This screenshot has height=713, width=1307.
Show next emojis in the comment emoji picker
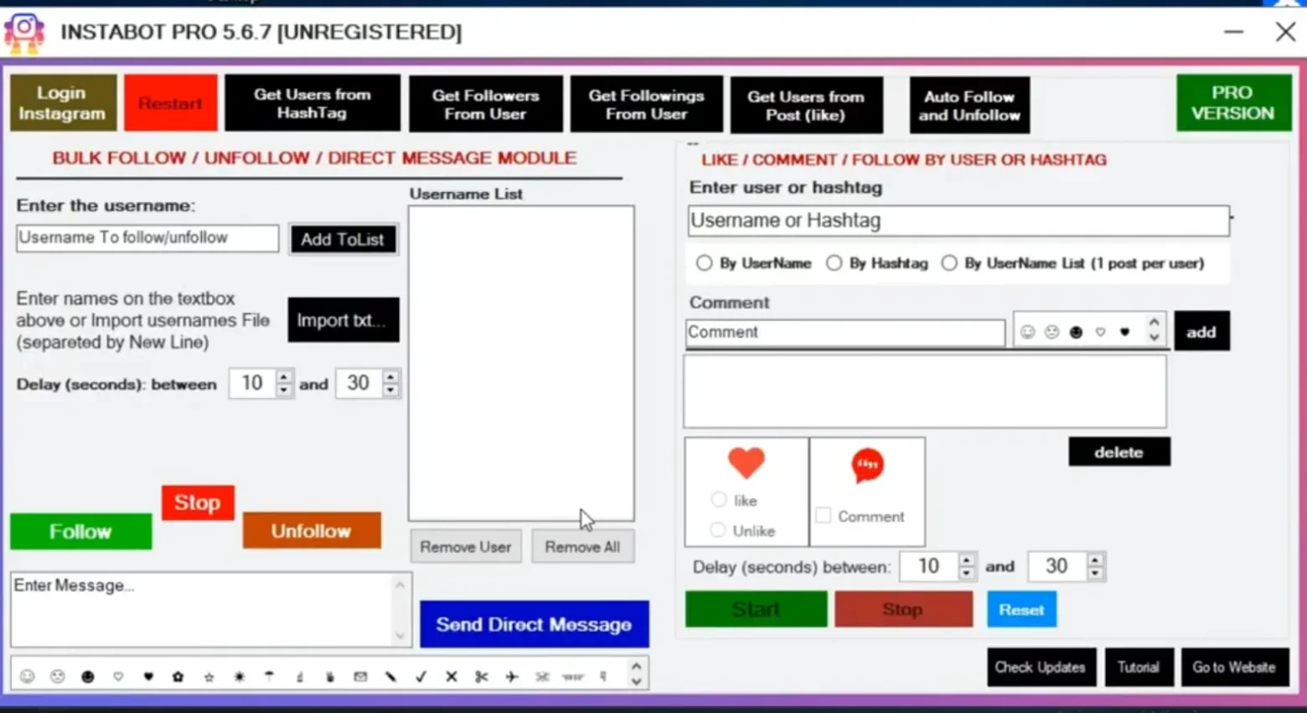point(1155,338)
